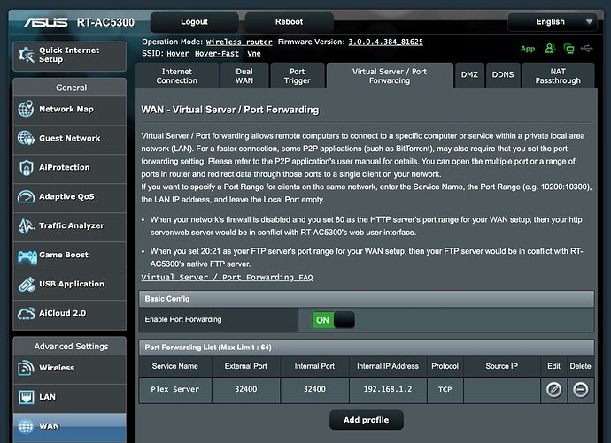Open Traffic Analyzer menu label
This screenshot has width=611, height=443.
pyautogui.click(x=72, y=225)
